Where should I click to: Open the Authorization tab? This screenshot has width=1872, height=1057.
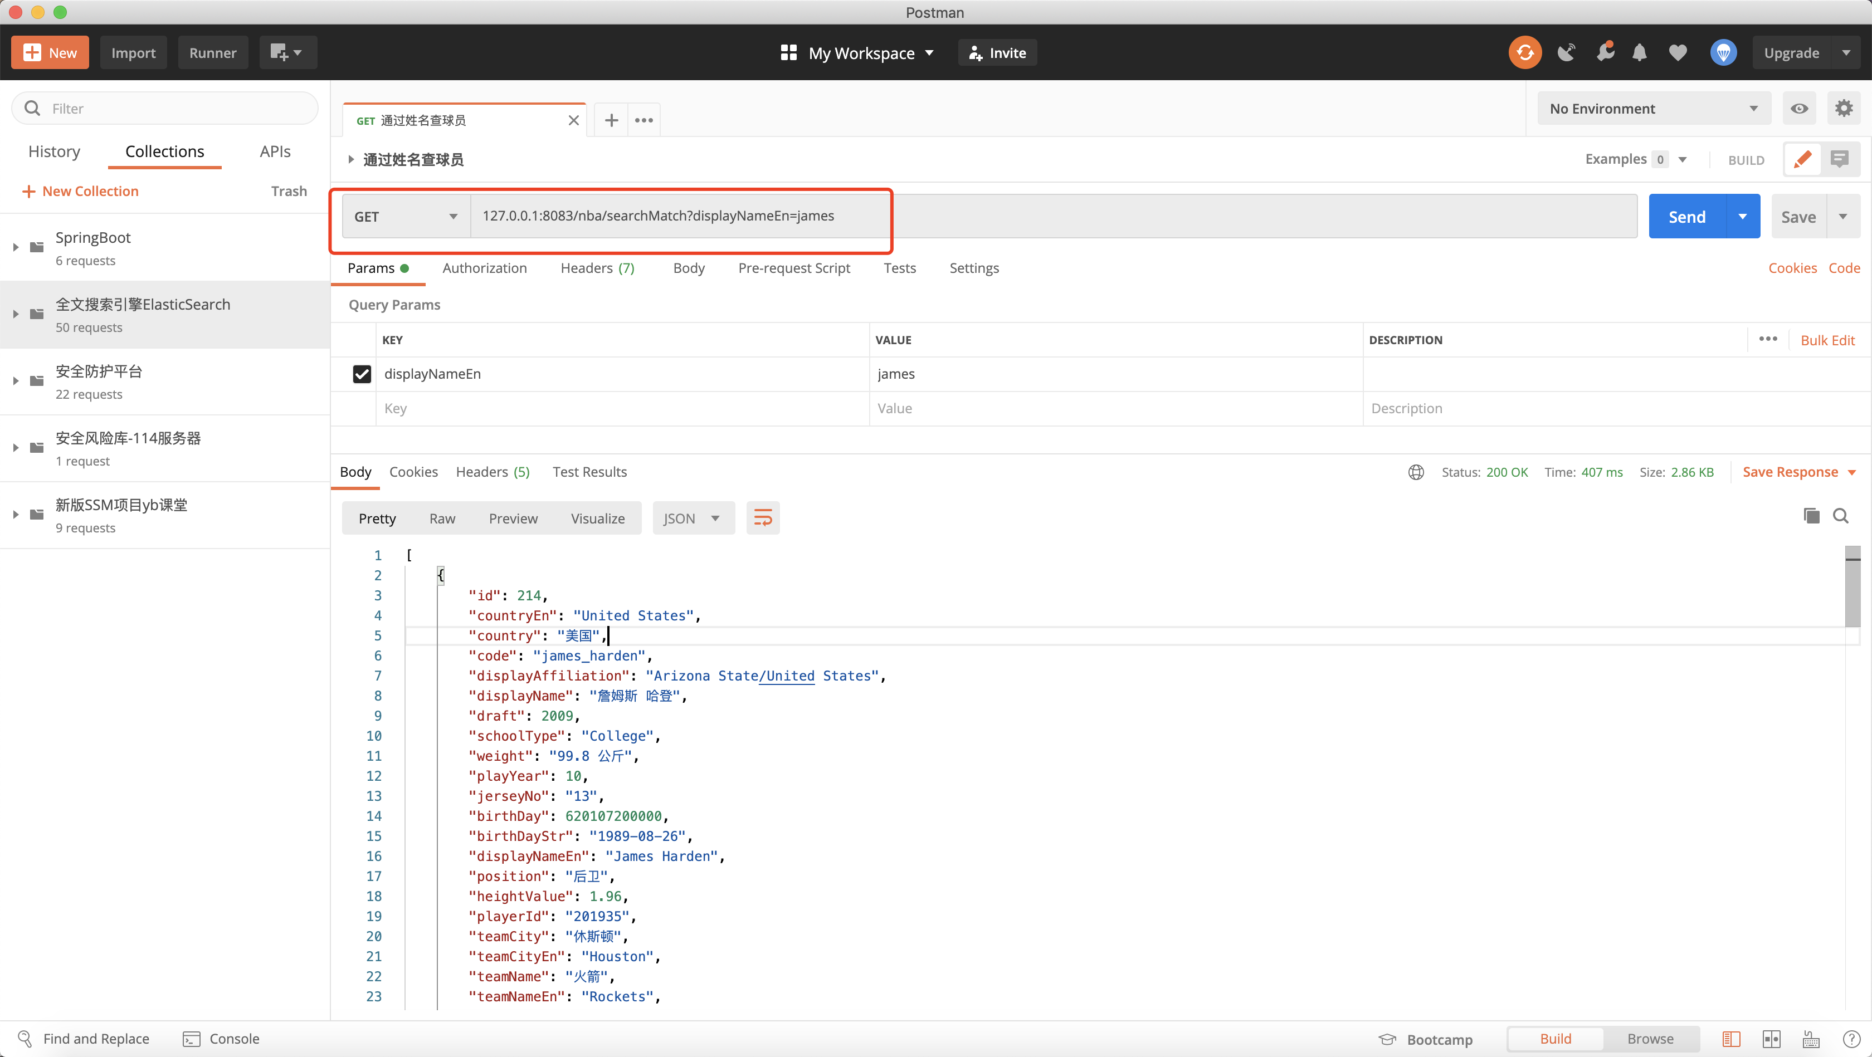tap(485, 268)
